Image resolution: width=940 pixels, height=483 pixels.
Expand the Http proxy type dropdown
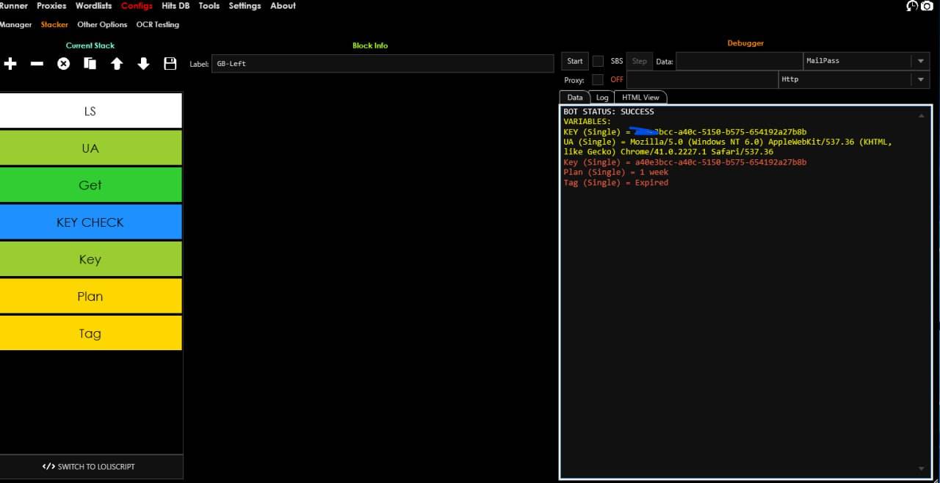tap(920, 79)
